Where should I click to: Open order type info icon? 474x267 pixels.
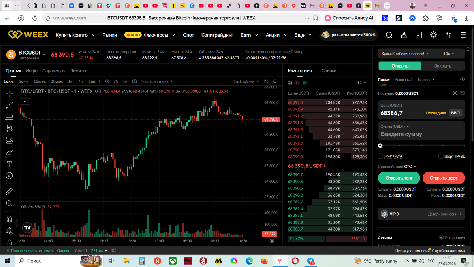click(x=463, y=80)
